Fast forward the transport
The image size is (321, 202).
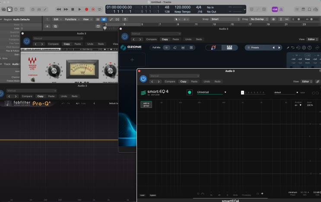click(66, 9)
